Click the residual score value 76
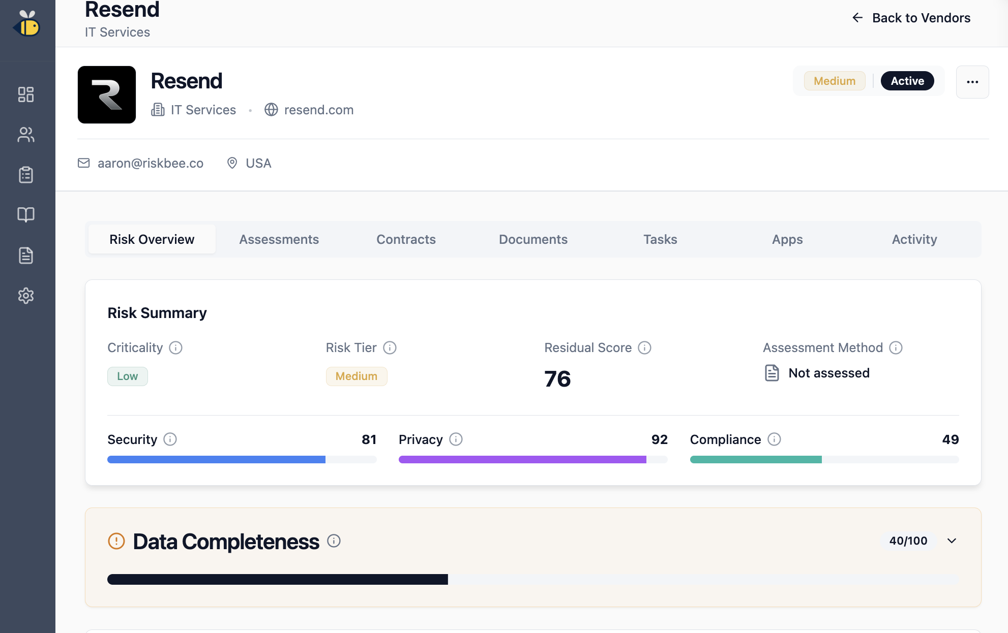 coord(557,379)
